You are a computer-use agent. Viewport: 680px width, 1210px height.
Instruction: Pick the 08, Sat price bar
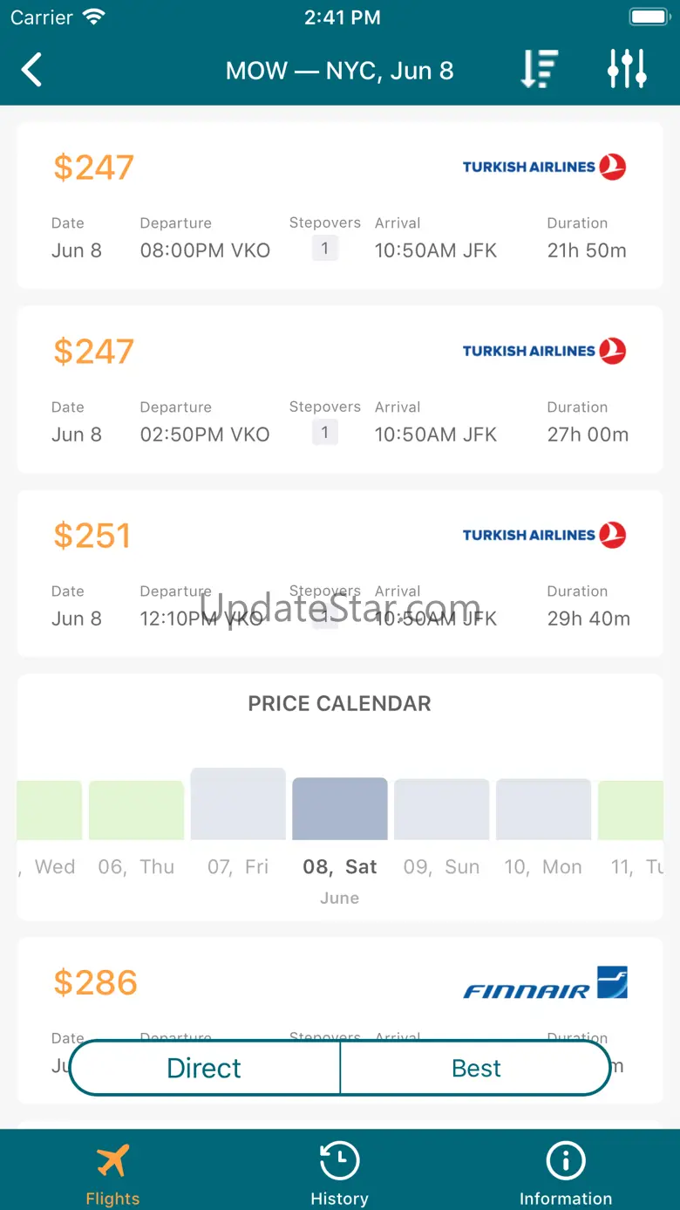coord(339,809)
